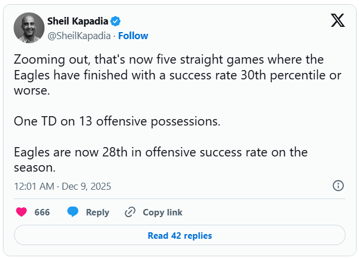Click the X logo icon
The height and width of the screenshot is (258, 359).
pos(337,21)
